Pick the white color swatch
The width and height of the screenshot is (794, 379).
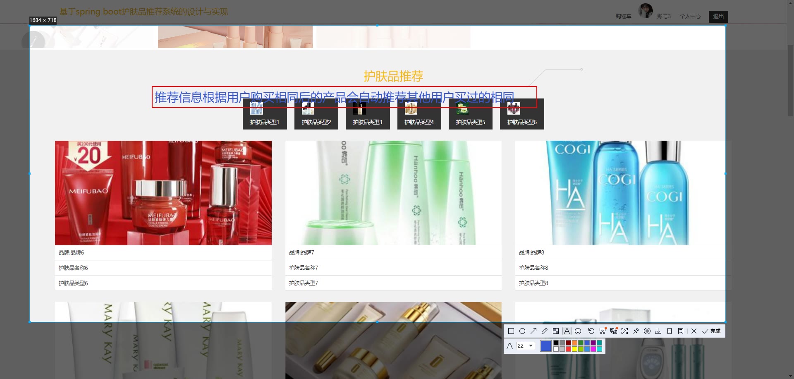[556, 349]
